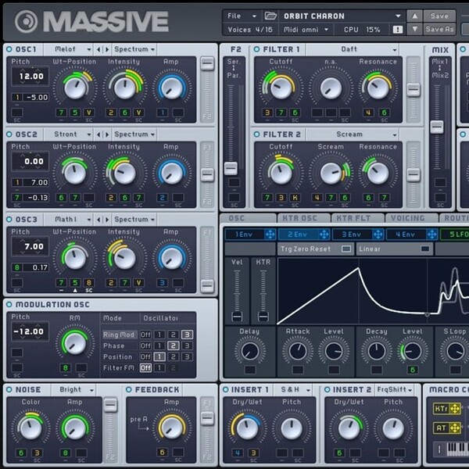Viewport: 469px width, 469px height.
Task: Open Insert 1 S&H effect dropdown
Action: click(295, 390)
